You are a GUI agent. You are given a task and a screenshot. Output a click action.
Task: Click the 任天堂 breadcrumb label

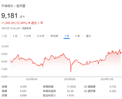point(21,6)
